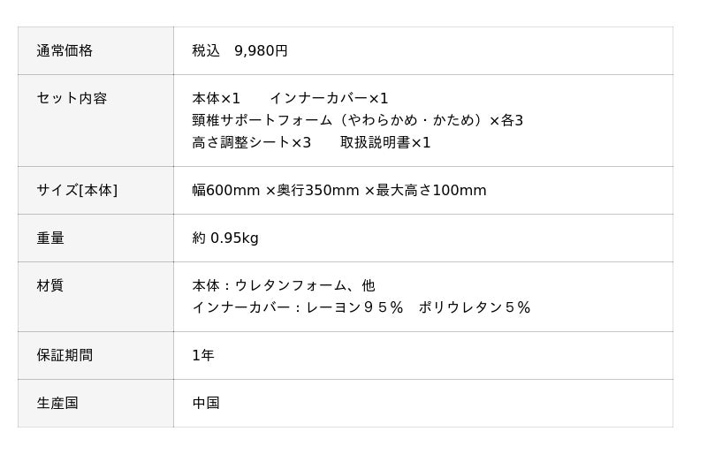Click the 取扱説明書×1 text
Screen dimensions: 707x454
[385, 142]
